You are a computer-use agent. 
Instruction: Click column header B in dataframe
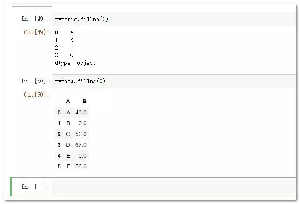click(x=85, y=102)
